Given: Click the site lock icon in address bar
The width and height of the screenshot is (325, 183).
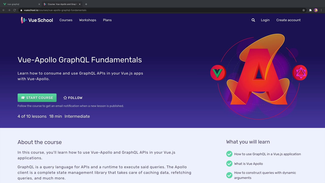Looking at the screenshot, I should tap(22, 10).
